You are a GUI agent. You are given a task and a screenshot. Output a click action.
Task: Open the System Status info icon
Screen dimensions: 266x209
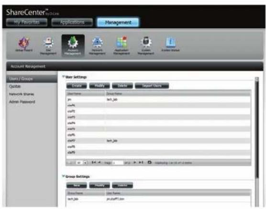tap(170, 44)
